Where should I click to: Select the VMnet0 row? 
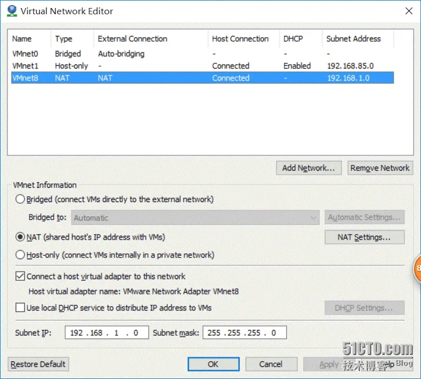[x=202, y=54]
